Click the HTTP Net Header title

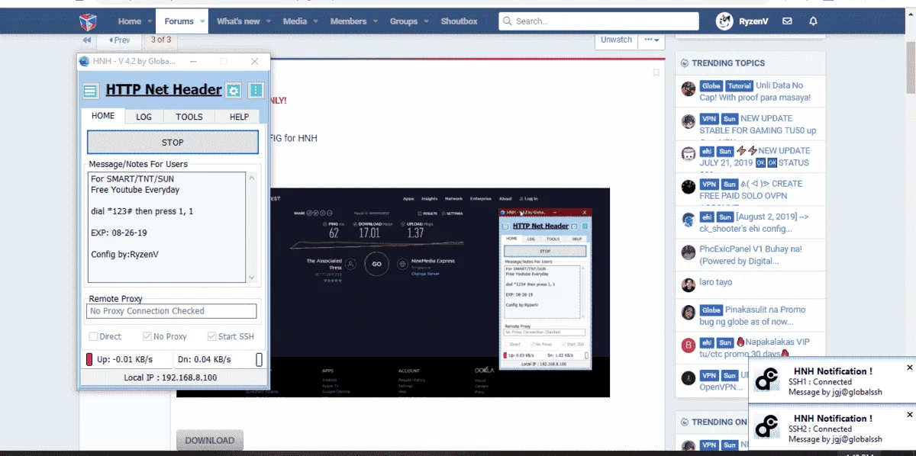[x=163, y=90]
